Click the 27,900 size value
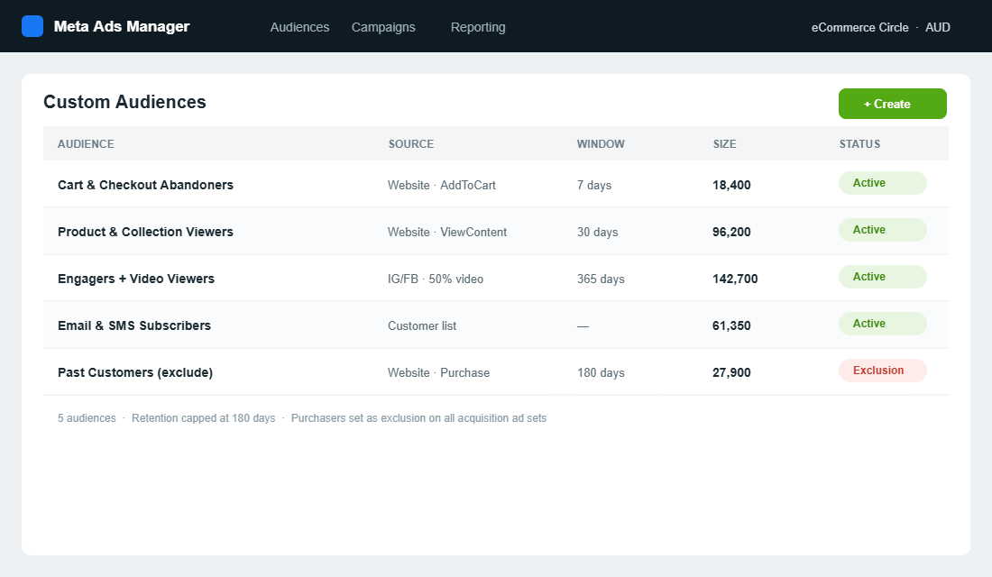The image size is (992, 577). [x=731, y=372]
